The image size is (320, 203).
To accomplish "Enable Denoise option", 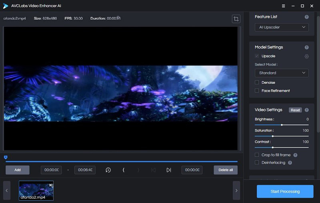I will [257, 83].
